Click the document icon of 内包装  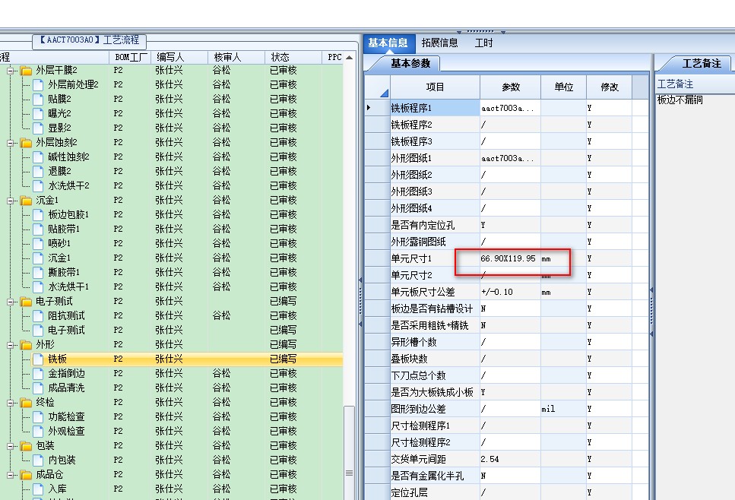39,460
